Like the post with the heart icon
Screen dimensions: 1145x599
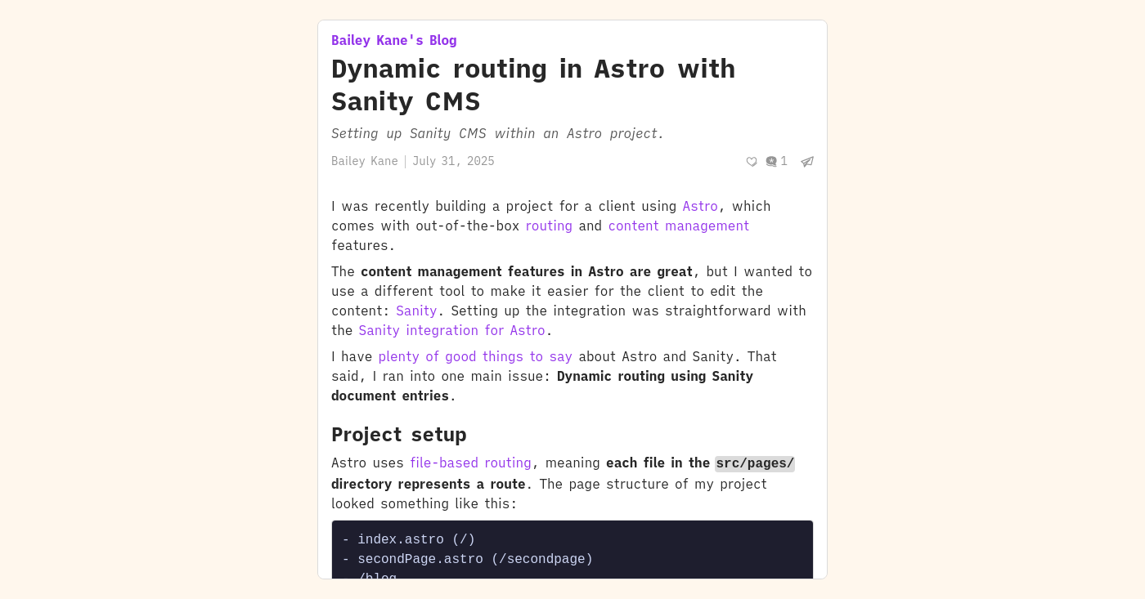point(752,162)
